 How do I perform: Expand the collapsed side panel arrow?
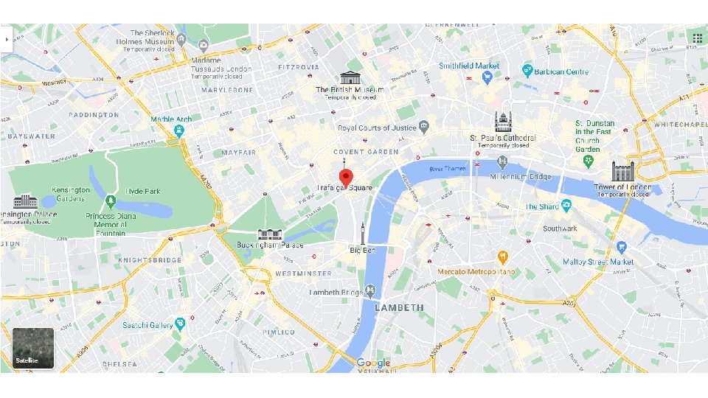click(x=7, y=39)
